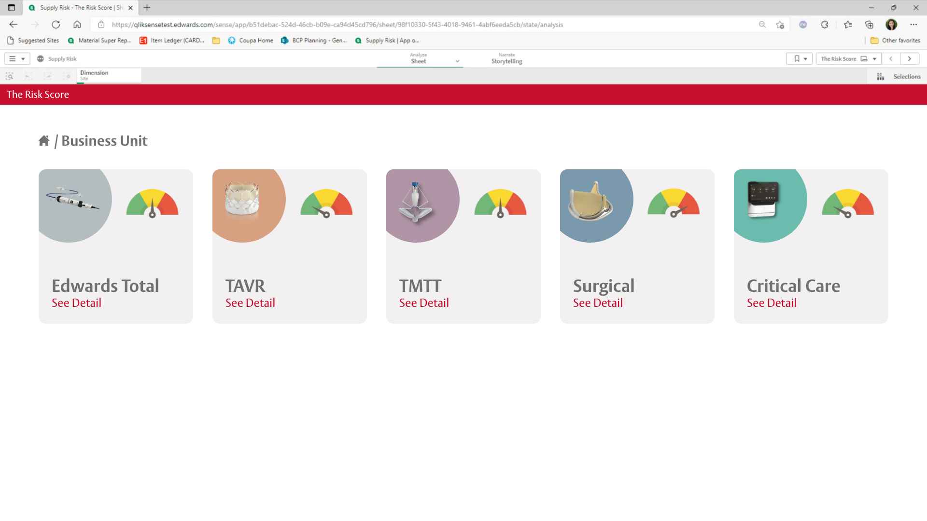This screenshot has width=927, height=521.
Task: Open the unnamed bookmark folder
Action: 216,41
